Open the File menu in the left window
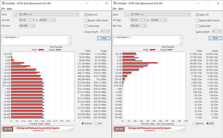223x138 pixels. (x=3, y=8)
